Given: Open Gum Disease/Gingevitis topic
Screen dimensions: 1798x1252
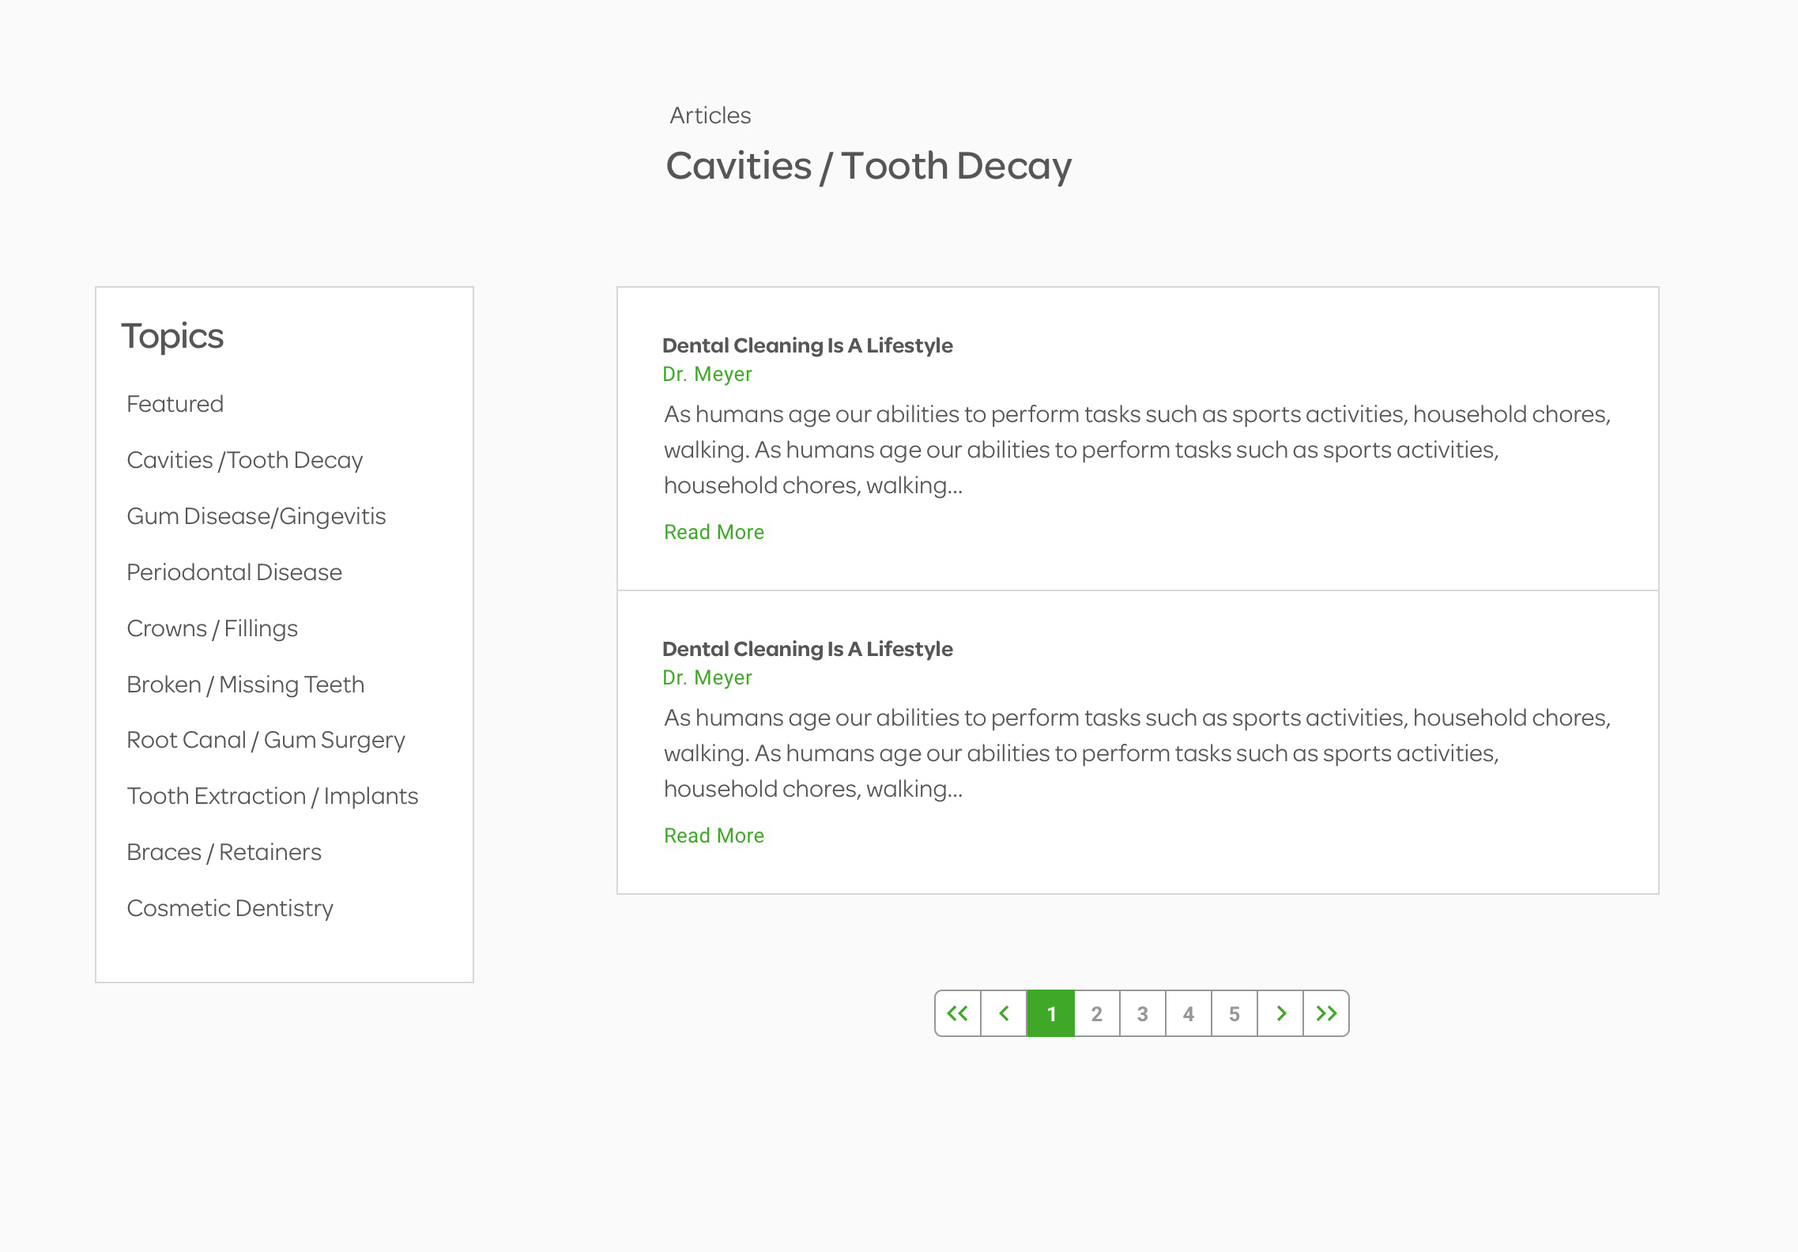Looking at the screenshot, I should click(x=256, y=516).
